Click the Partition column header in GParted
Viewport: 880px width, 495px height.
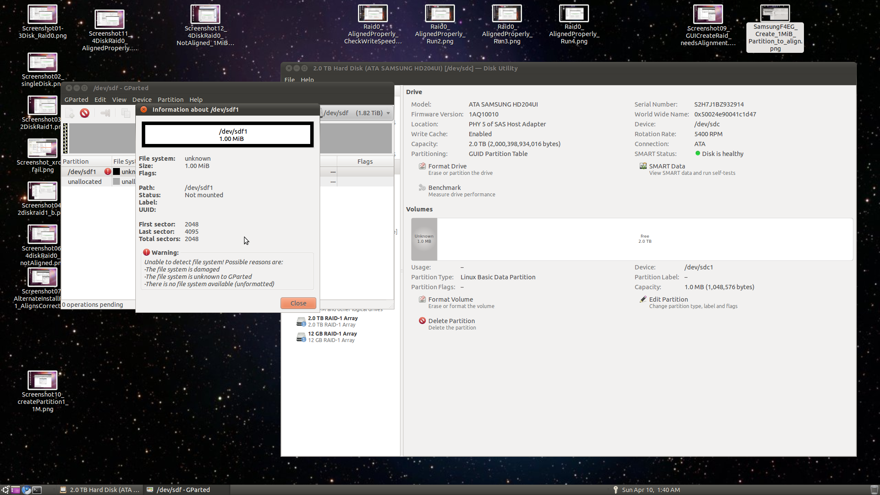click(x=86, y=162)
